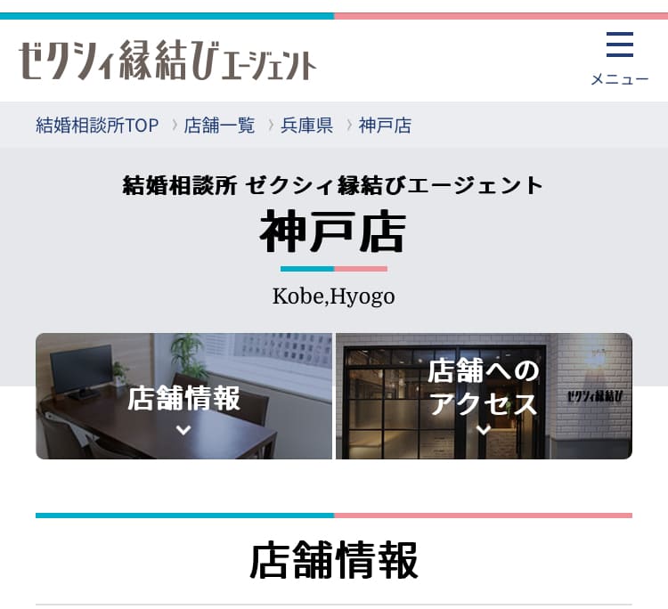This screenshot has width=668, height=609.
Task: Open the 店舗へのアクセス photo card
Action: tap(484, 396)
